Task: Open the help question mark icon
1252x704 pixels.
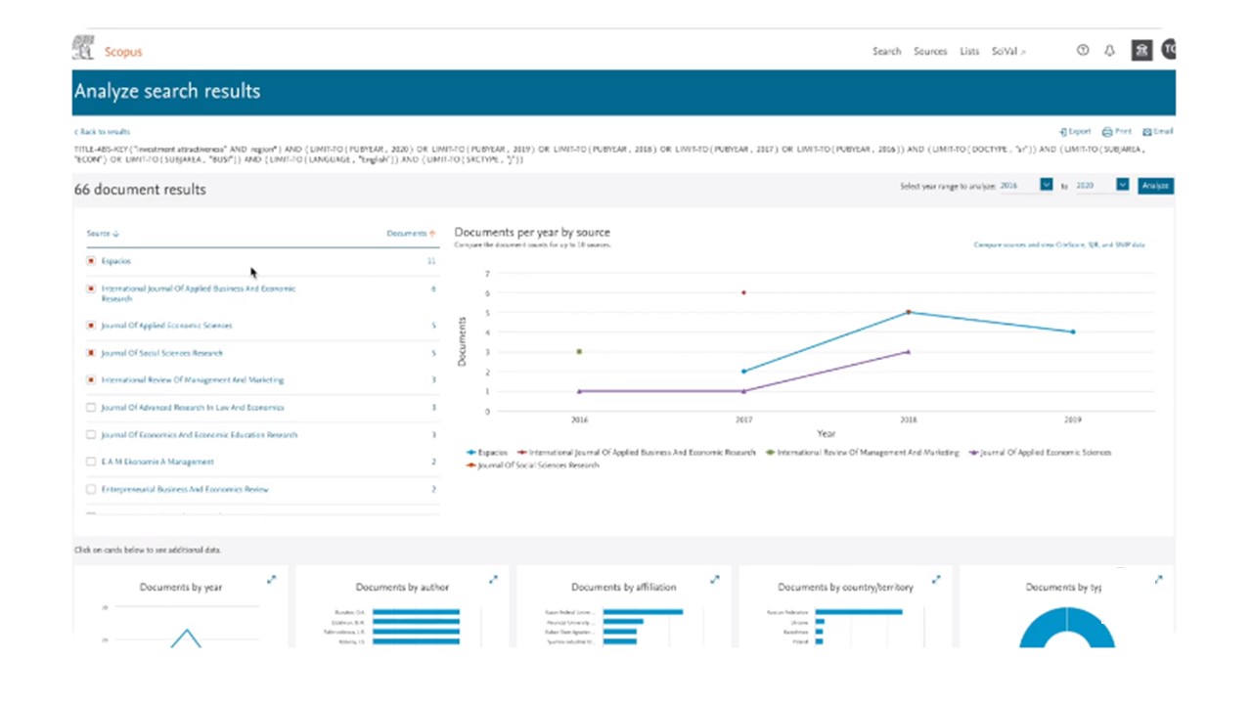Action: [x=1083, y=51]
